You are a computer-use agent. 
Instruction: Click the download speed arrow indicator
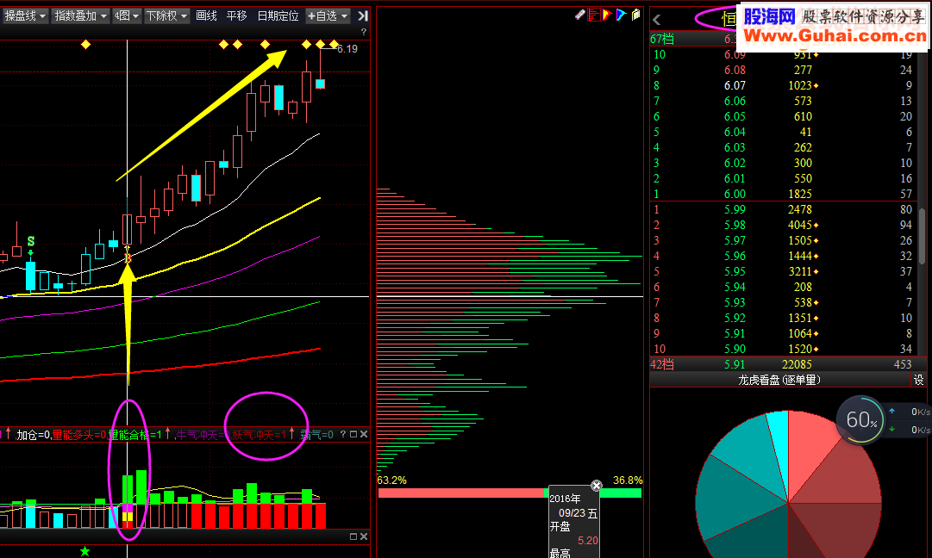pos(891,429)
